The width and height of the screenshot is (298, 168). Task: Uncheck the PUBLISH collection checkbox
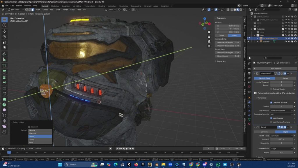click(x=283, y=29)
